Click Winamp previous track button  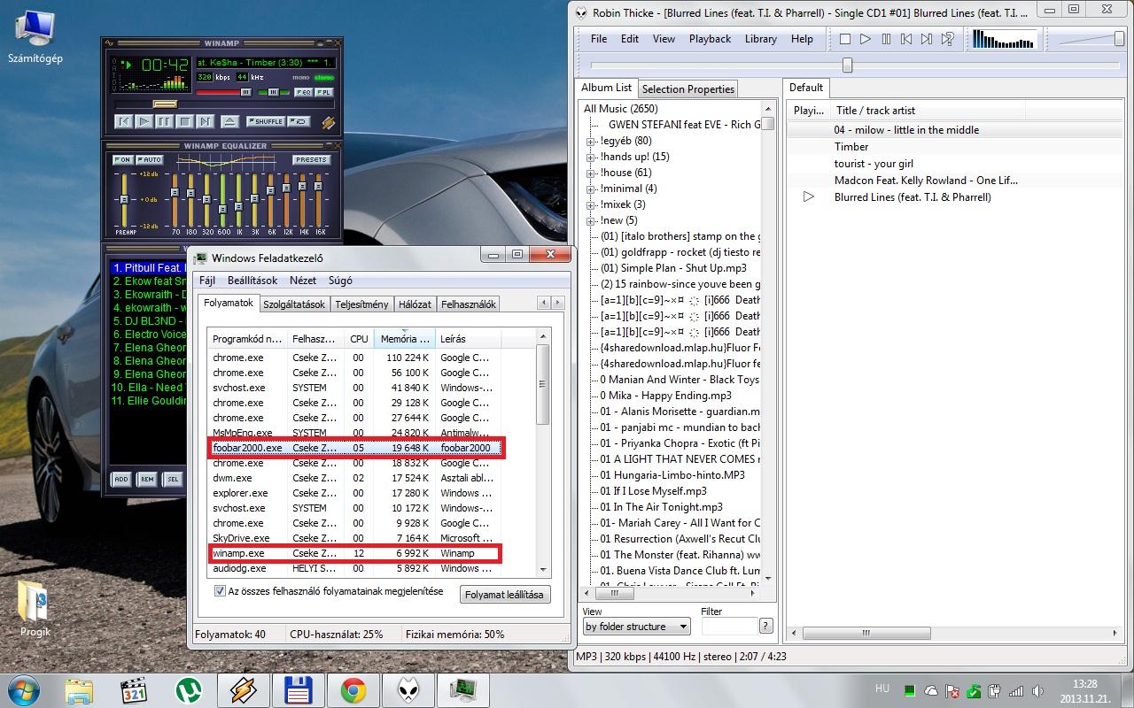tap(124, 121)
